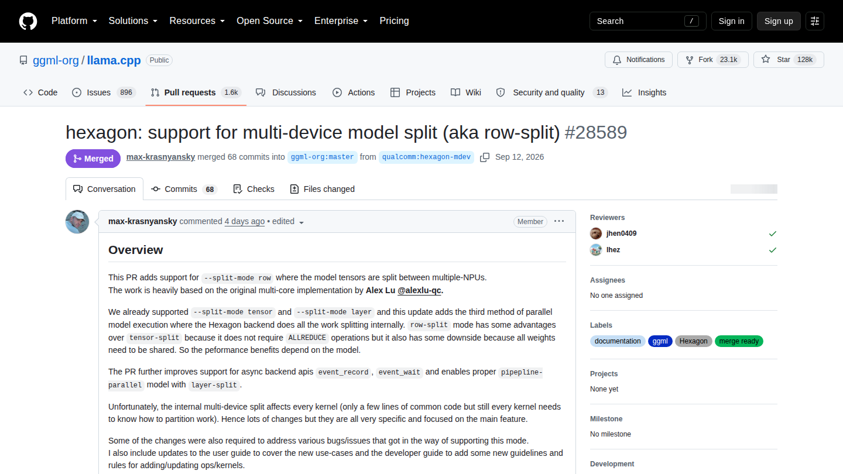This screenshot has height=474, width=843.
Task: Open the Actions tab
Action: (x=354, y=92)
